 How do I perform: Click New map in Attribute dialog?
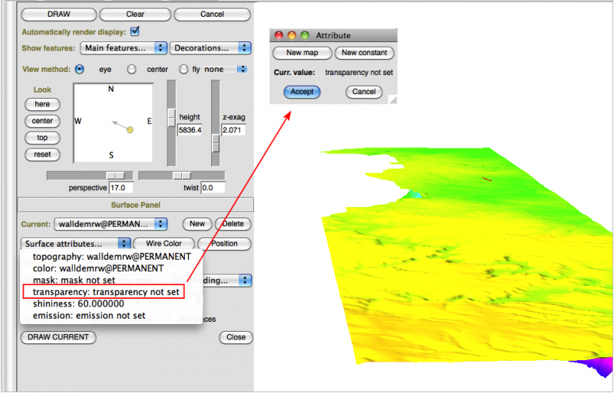pos(302,53)
